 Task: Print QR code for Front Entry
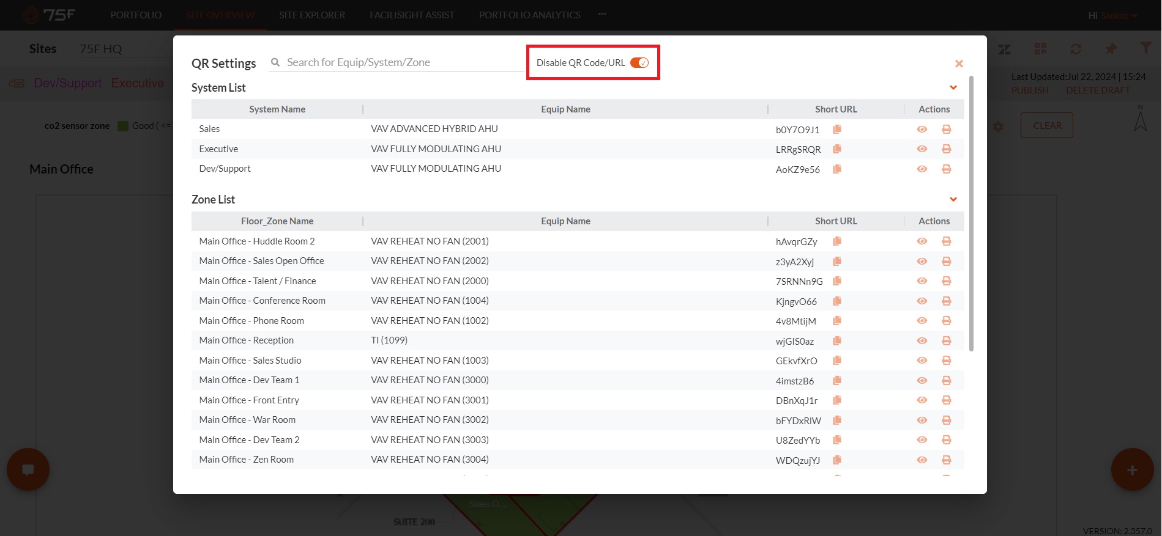947,400
